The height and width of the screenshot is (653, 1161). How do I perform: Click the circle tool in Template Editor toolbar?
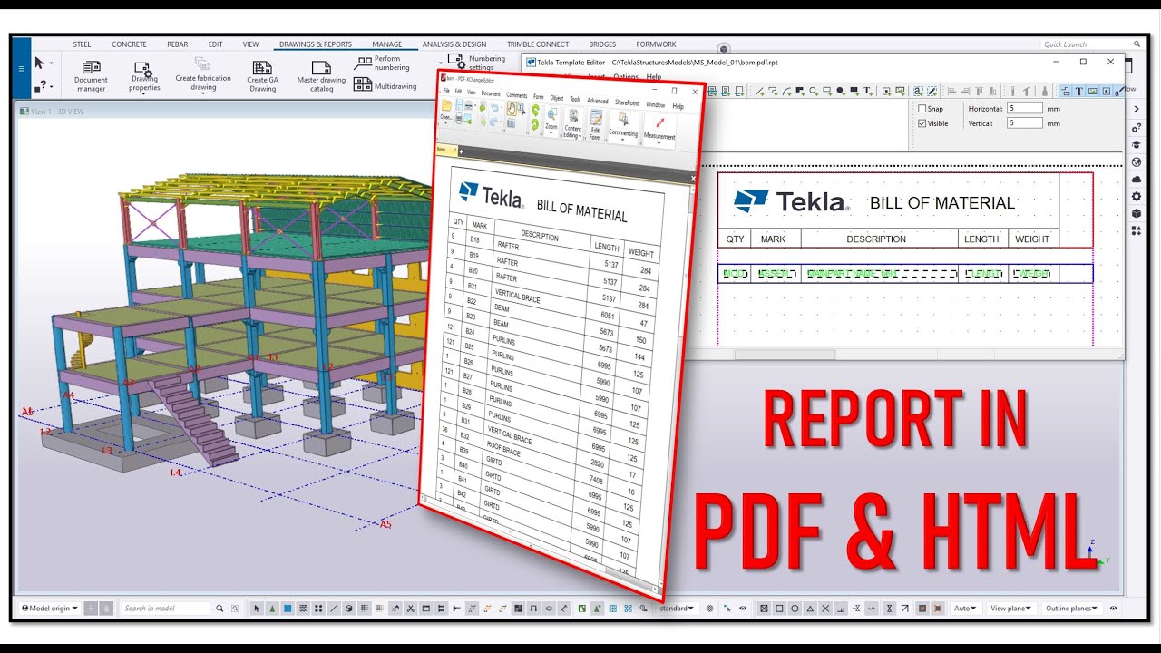(x=814, y=91)
